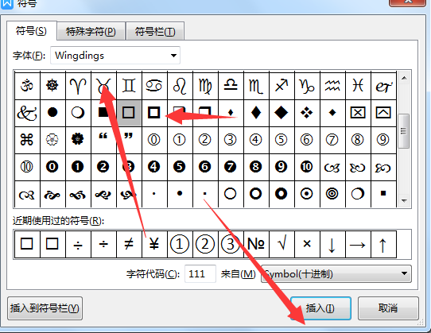Click the 插入 button
The height and width of the screenshot is (333, 431).
point(320,308)
